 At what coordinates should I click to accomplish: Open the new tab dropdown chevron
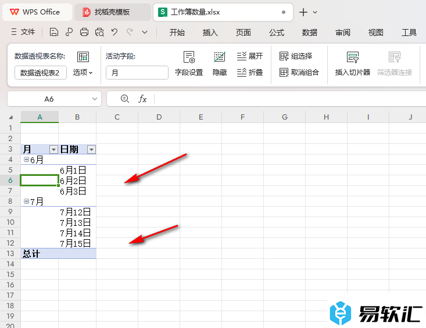tap(315, 12)
